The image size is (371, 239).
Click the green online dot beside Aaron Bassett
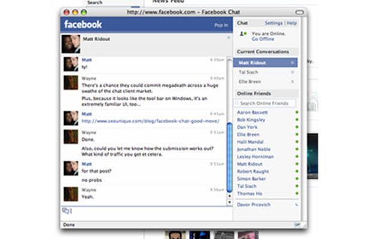297,112
